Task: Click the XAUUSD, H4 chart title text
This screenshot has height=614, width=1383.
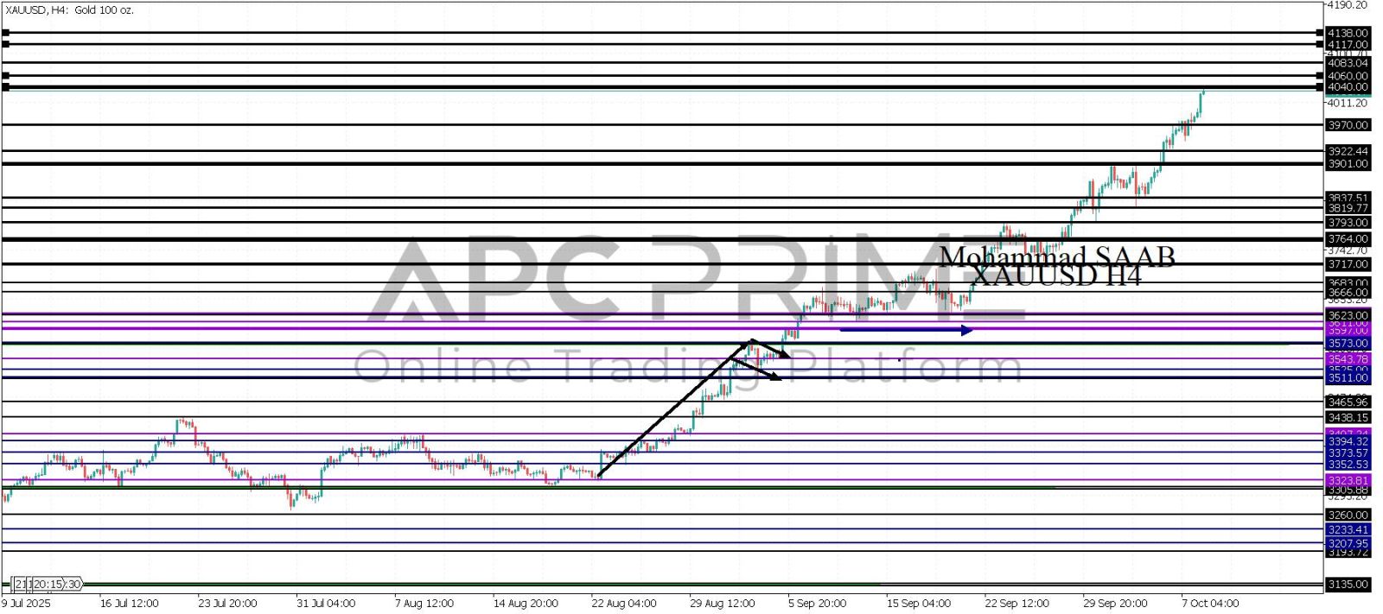Action: pyautogui.click(x=69, y=10)
